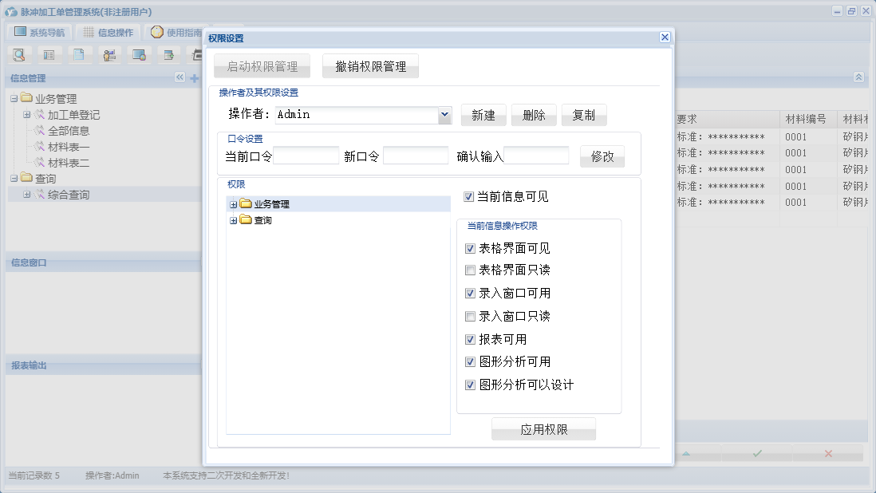Switch to the 信息操作 tab
Viewport: 876px width, 493px height.
[x=109, y=33]
